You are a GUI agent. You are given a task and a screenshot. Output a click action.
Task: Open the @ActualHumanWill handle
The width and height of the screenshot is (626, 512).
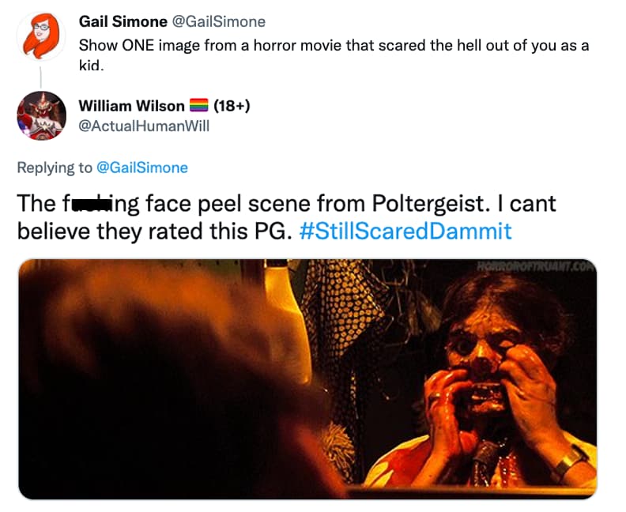144,126
